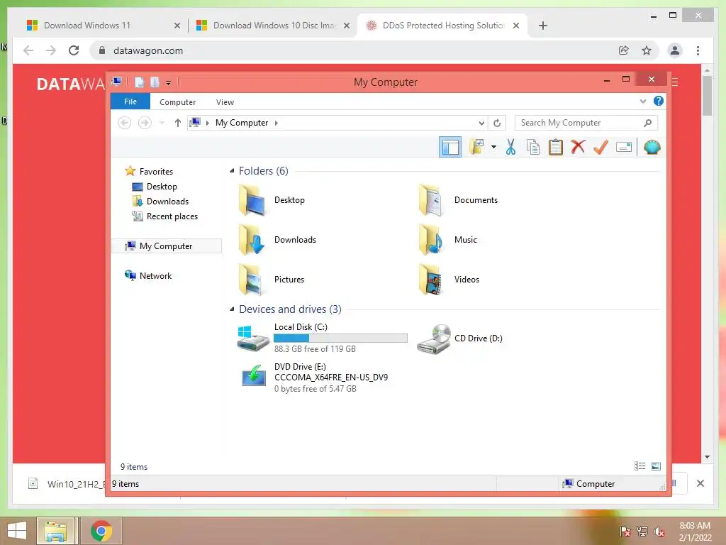Viewport: 726px width, 545px height.
Task: Switch to large icons view
Action: pyautogui.click(x=656, y=466)
